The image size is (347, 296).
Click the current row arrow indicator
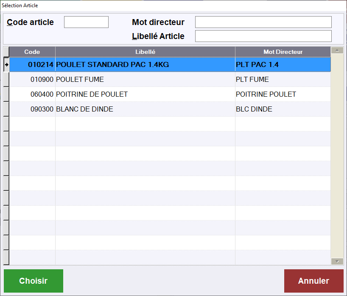[6, 64]
